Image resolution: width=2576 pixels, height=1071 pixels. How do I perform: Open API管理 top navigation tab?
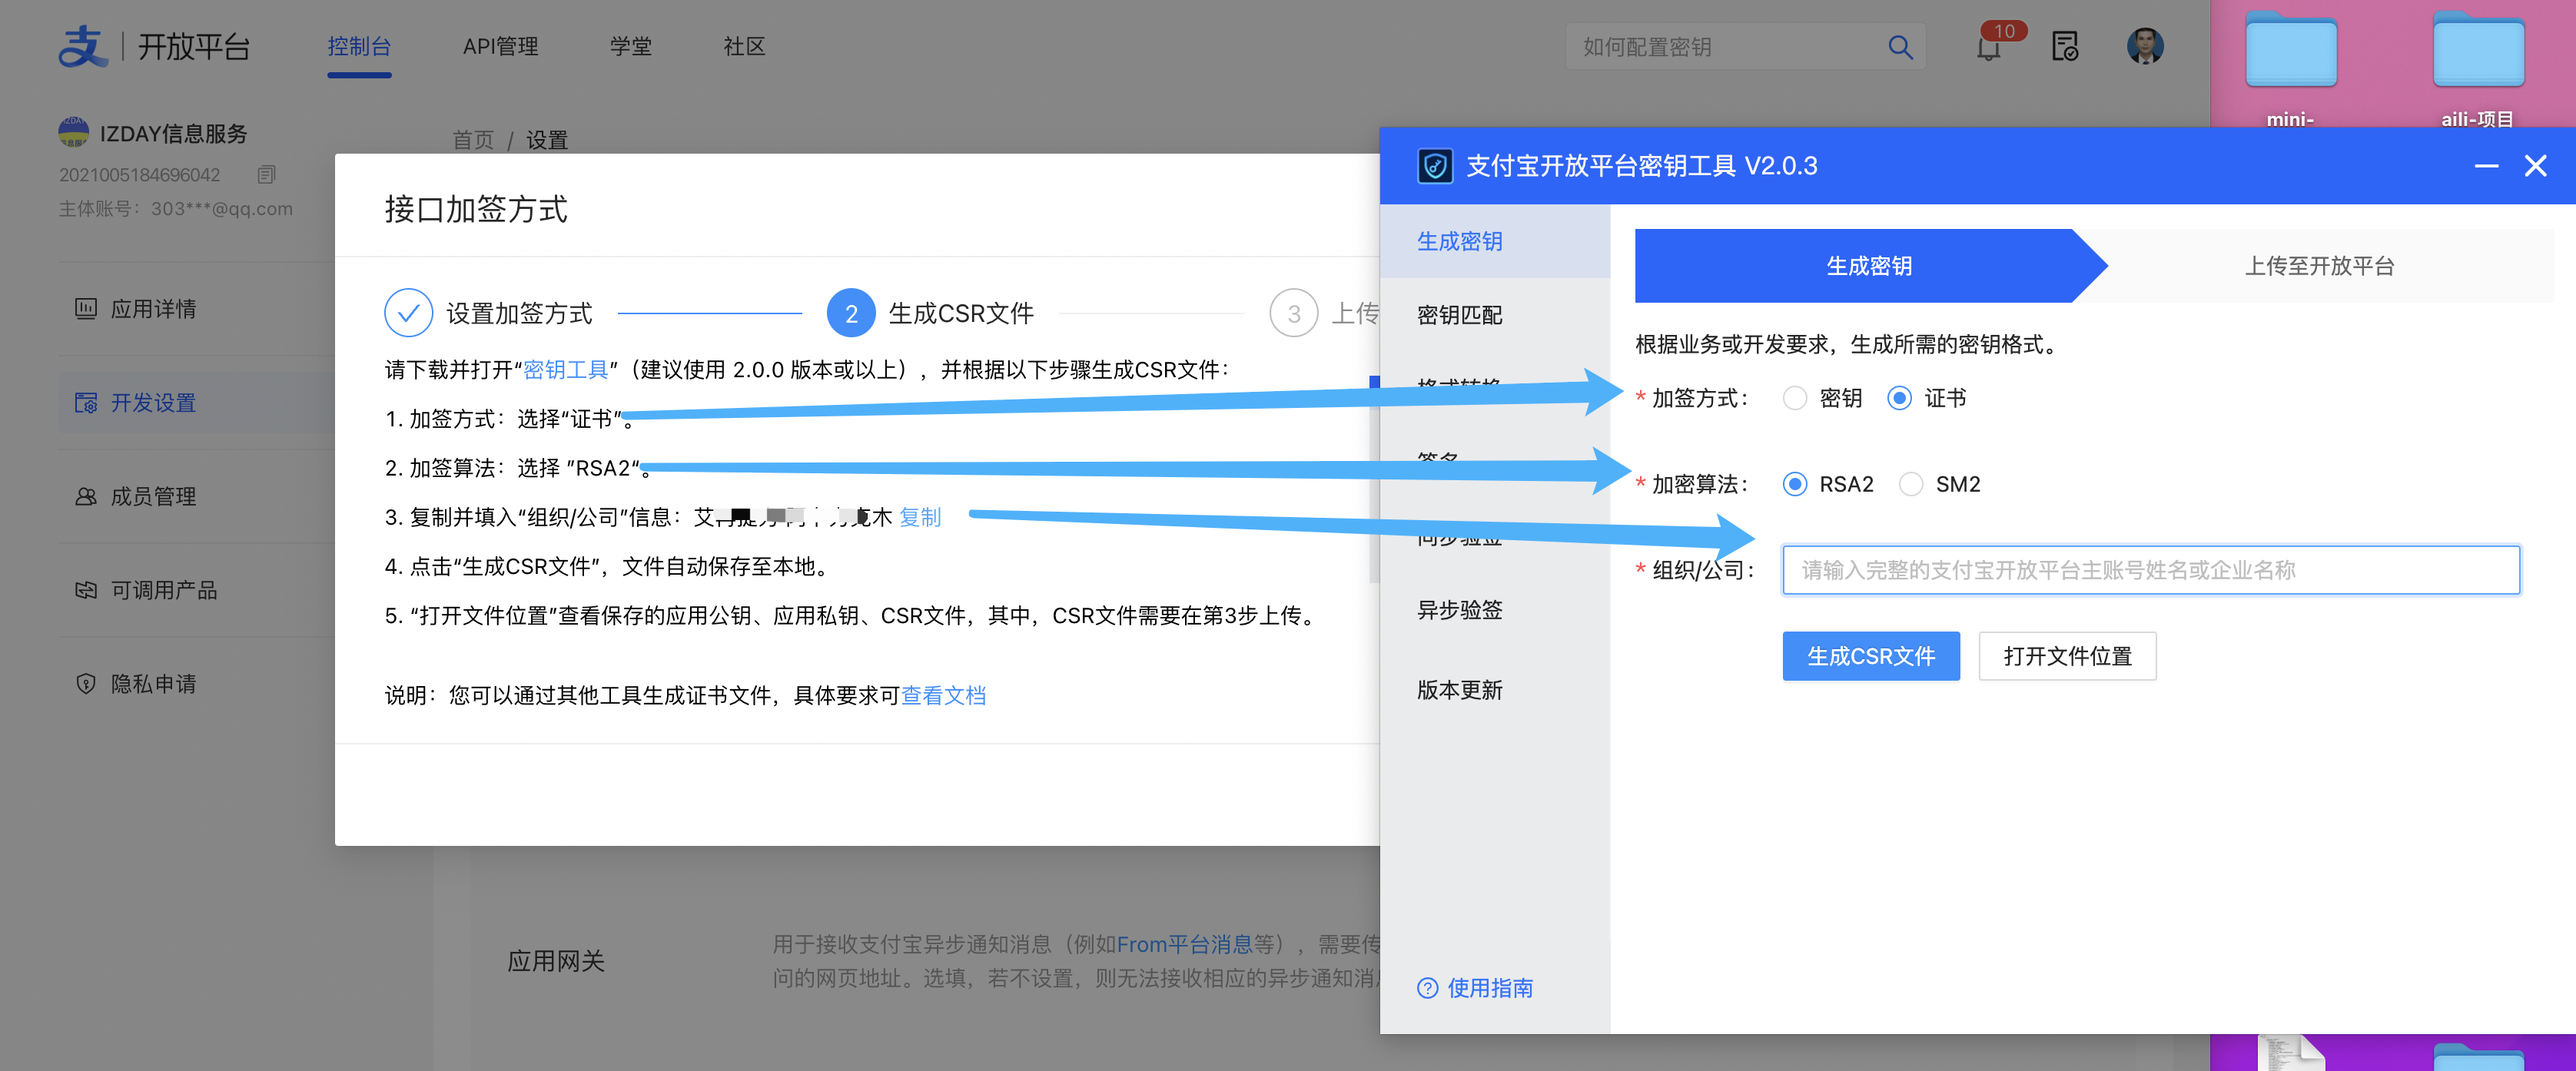click(x=500, y=47)
